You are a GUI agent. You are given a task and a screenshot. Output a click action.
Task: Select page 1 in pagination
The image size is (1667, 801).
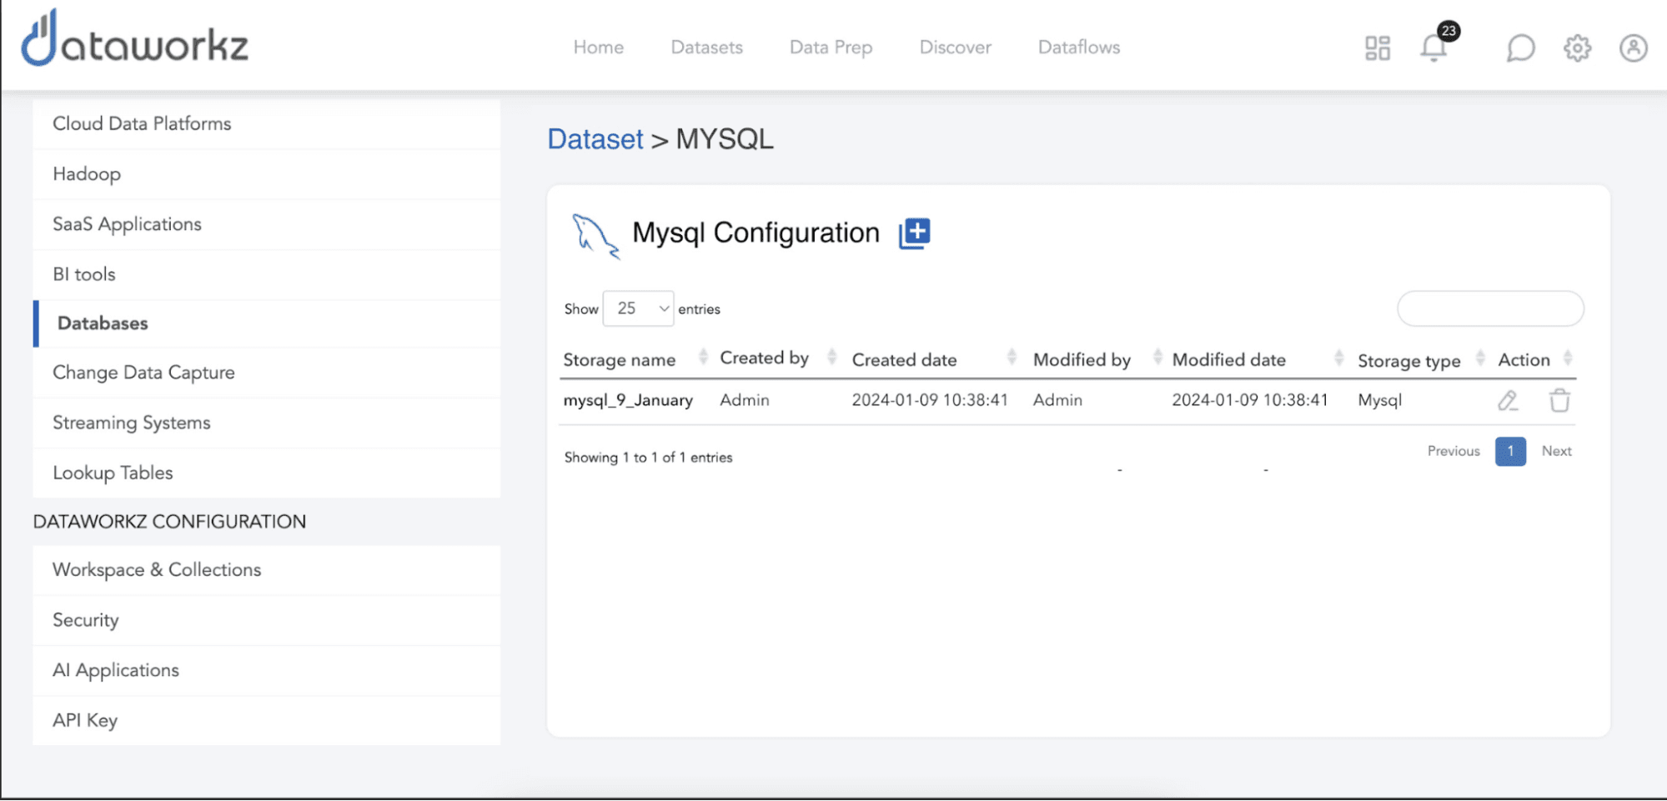coord(1510,451)
